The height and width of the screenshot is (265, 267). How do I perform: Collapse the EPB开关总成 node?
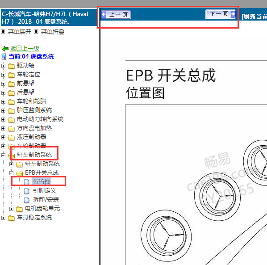12,173
